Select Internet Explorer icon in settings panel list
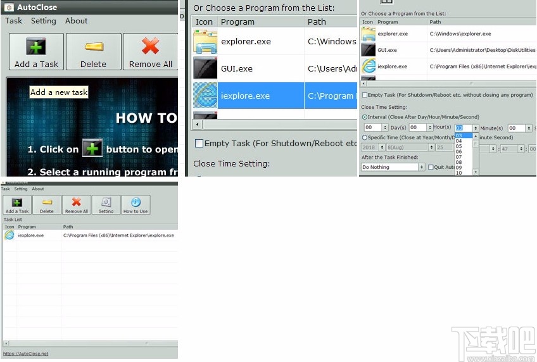Viewport: 537px width, 362px height. (369, 66)
